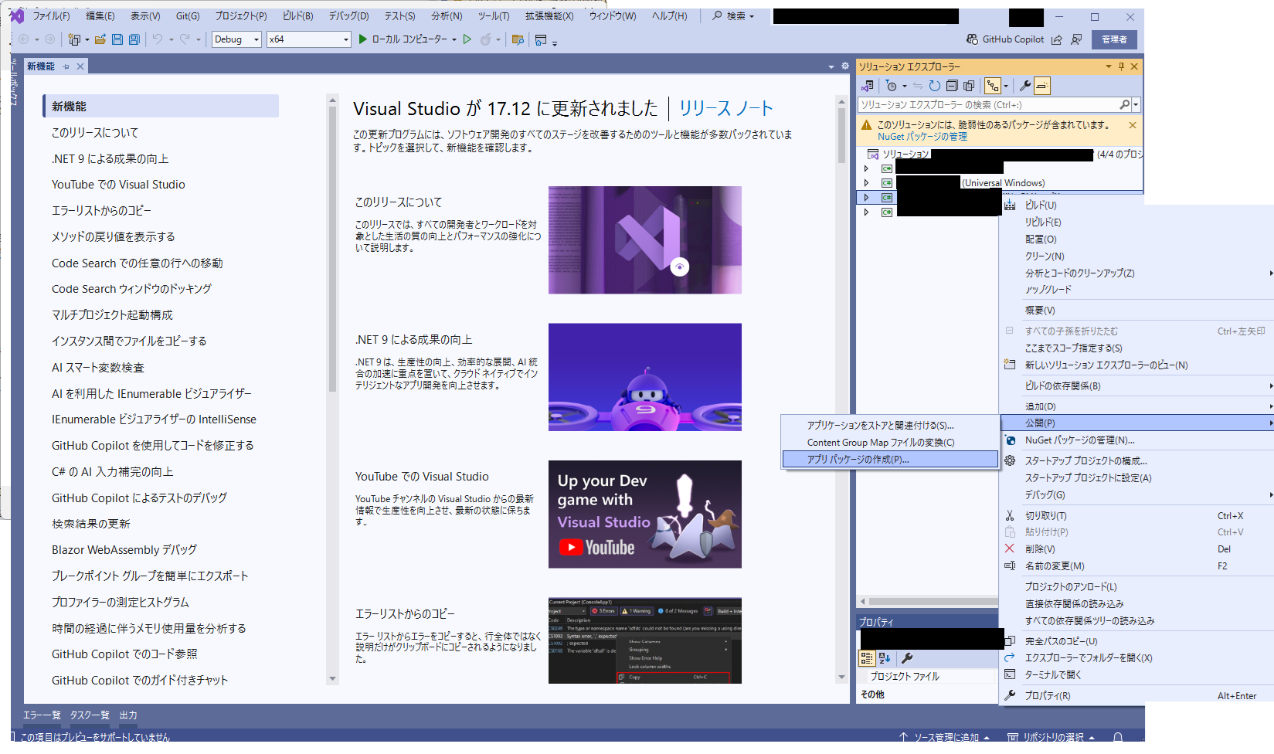Toggle Preview Selected Items button
The height and width of the screenshot is (754, 1274).
click(x=1042, y=86)
